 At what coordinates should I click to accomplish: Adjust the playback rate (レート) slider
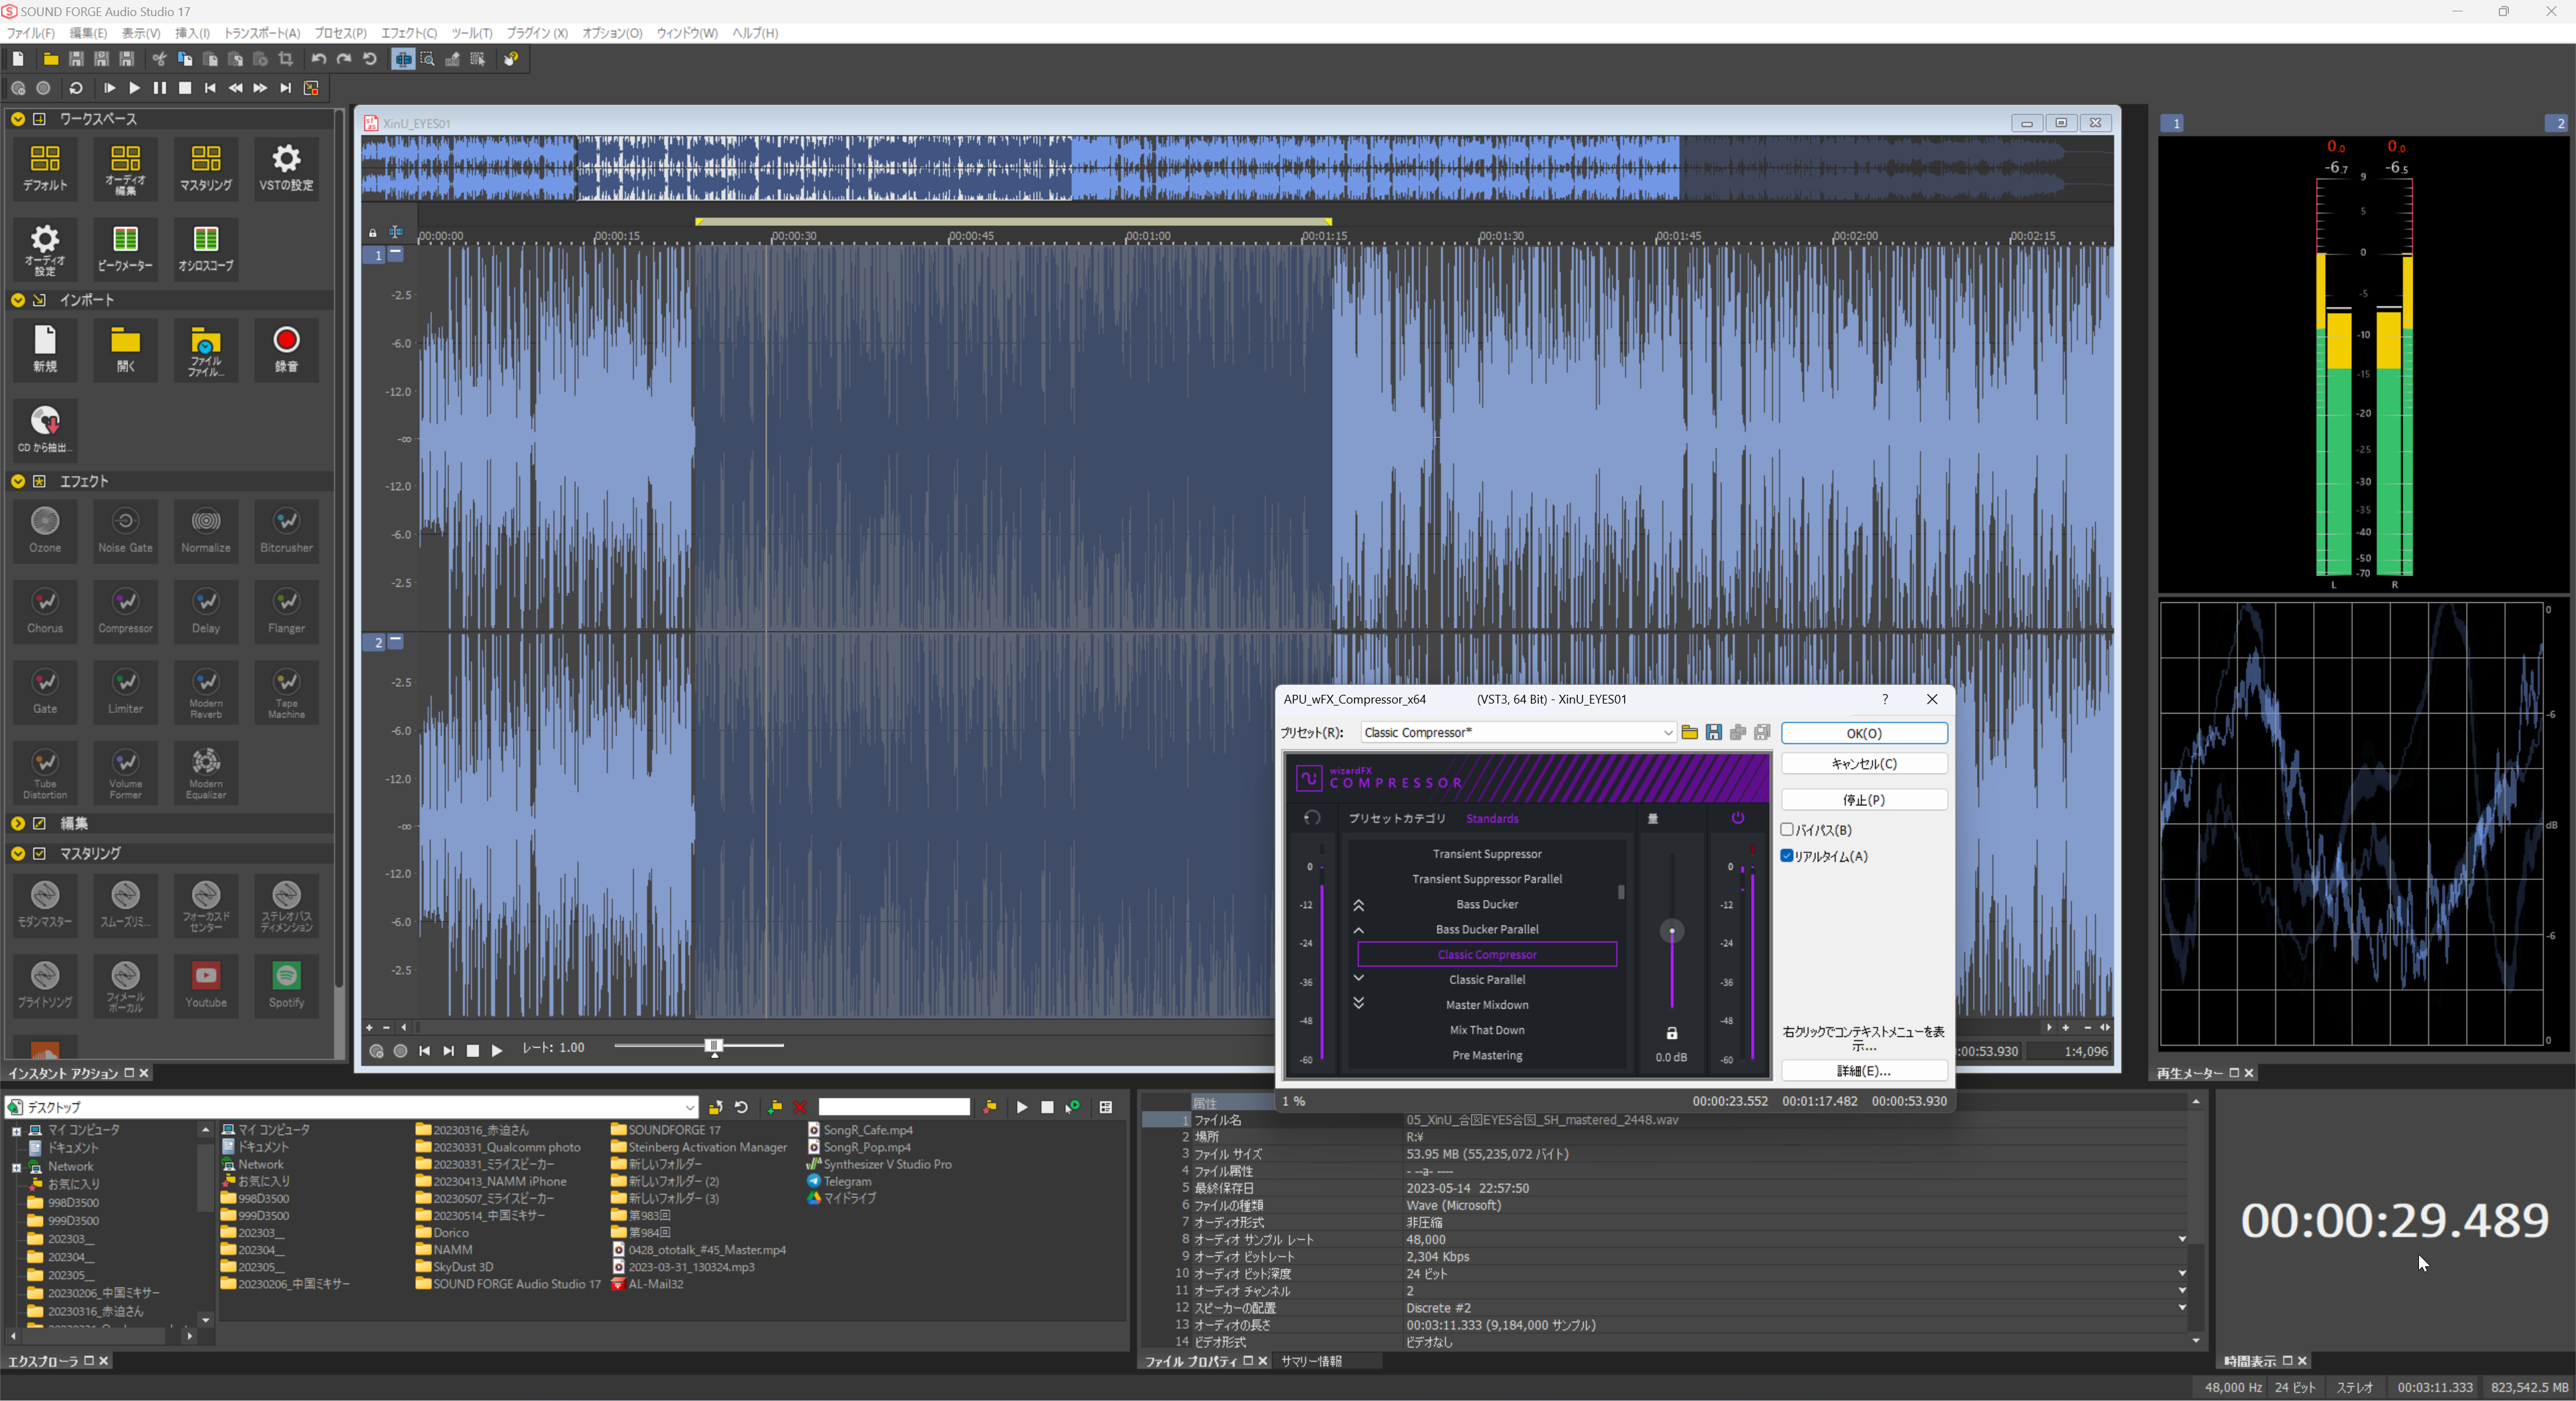(x=714, y=1046)
